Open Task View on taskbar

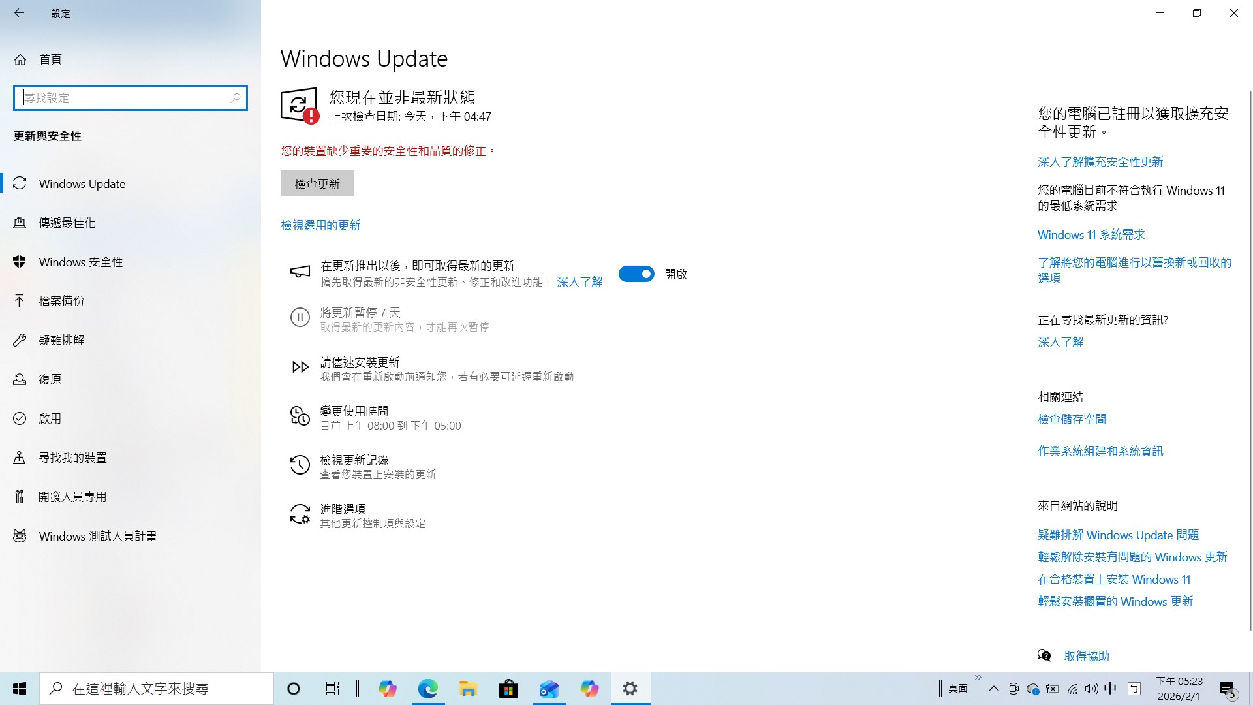[332, 689]
